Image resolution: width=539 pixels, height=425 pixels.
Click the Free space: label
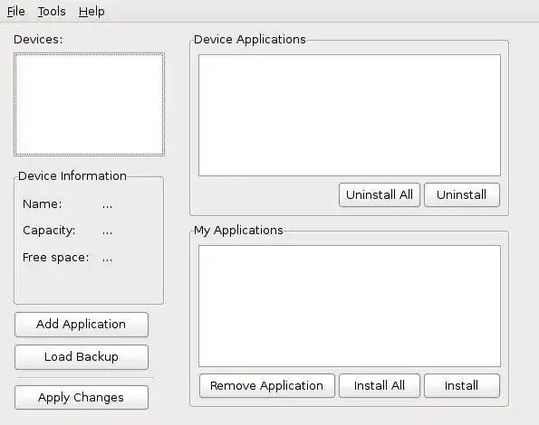pos(55,258)
